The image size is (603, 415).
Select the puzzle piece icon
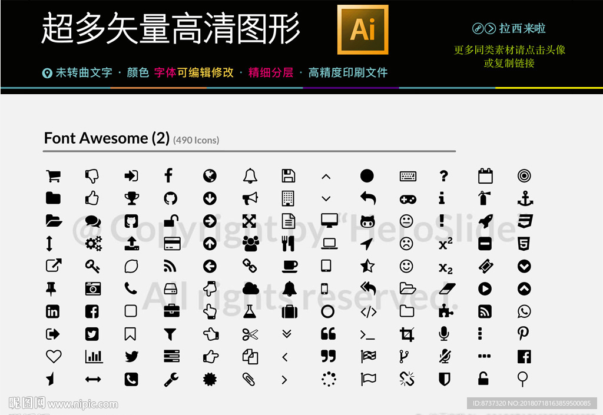tap(446, 311)
